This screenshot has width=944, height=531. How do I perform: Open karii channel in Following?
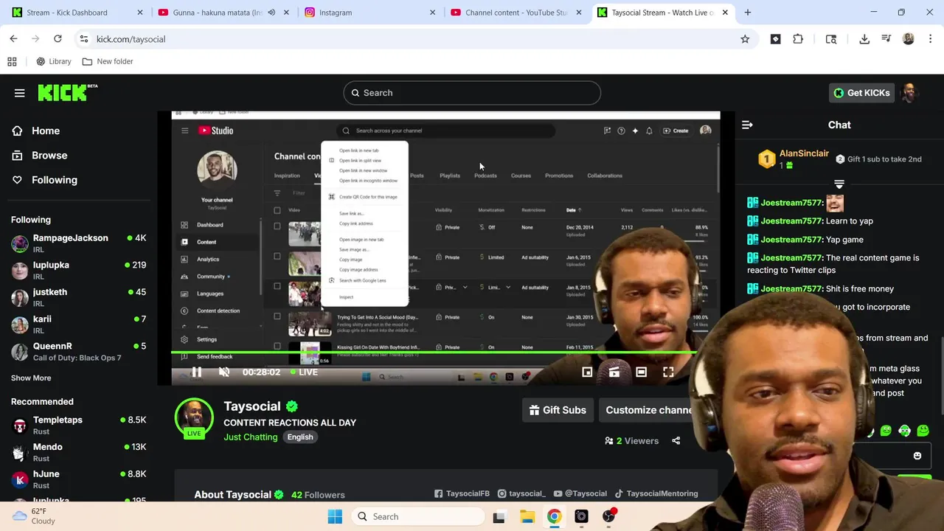pyautogui.click(x=78, y=324)
